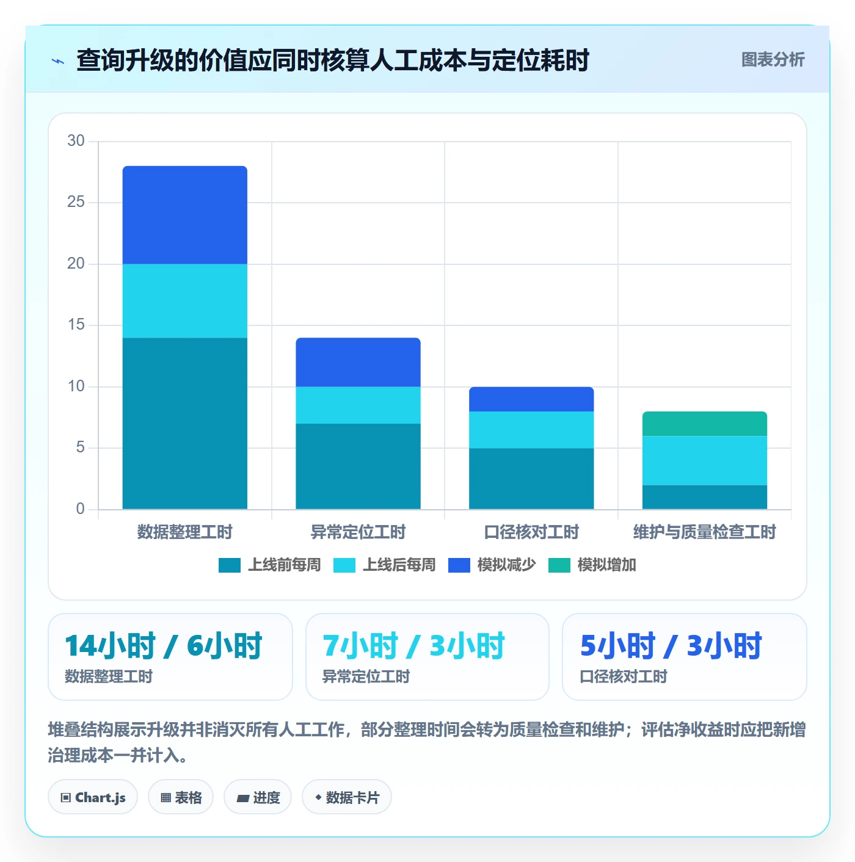Click the dark teal segment of 维护与质量检查工时 bar

click(x=705, y=497)
